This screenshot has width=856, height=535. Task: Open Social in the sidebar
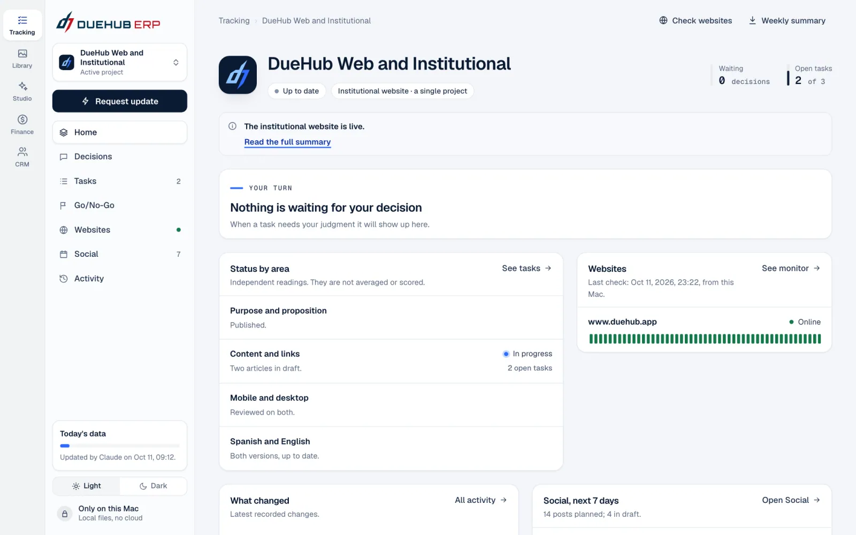coord(120,254)
